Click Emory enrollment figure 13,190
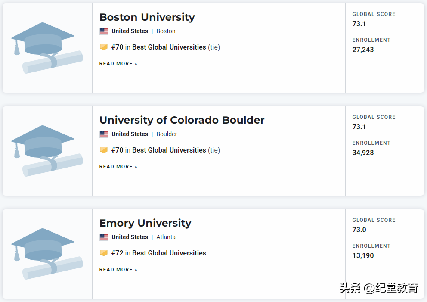 point(363,255)
